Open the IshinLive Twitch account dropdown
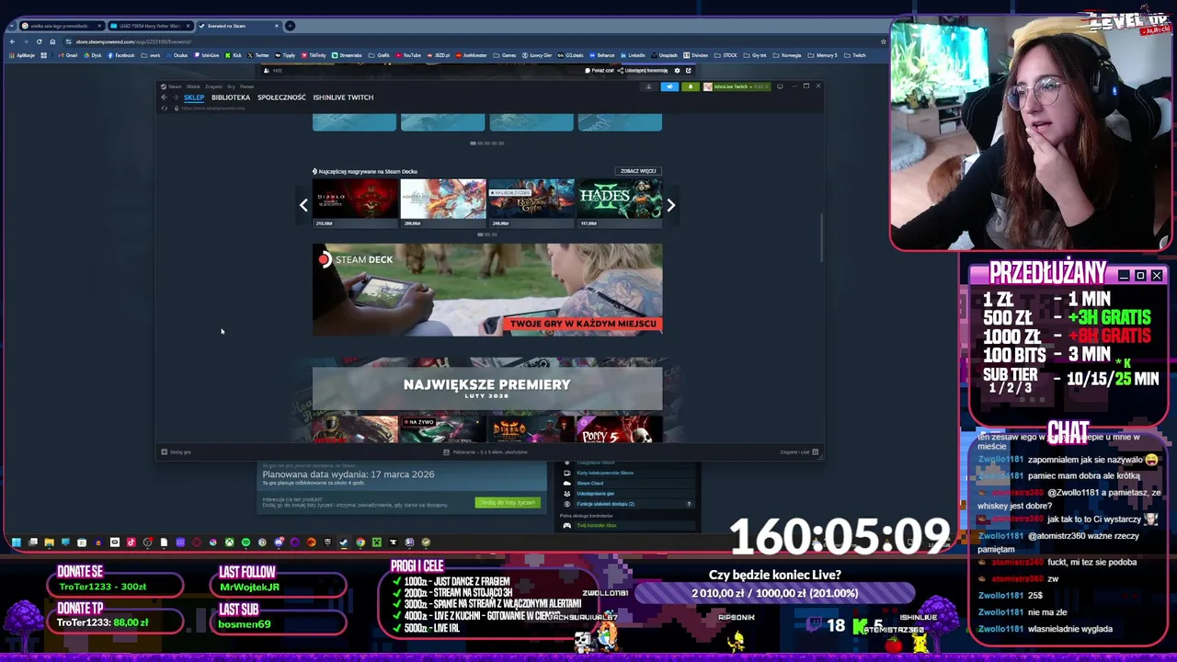This screenshot has width=1177, height=662. [737, 86]
